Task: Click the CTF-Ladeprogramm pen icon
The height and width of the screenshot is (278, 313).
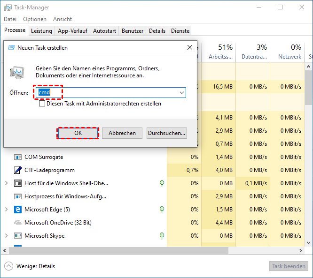Action: tap(18, 170)
